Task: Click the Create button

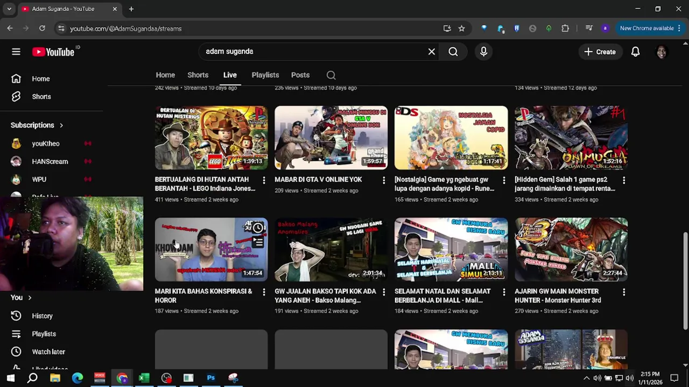Action: pyautogui.click(x=600, y=52)
